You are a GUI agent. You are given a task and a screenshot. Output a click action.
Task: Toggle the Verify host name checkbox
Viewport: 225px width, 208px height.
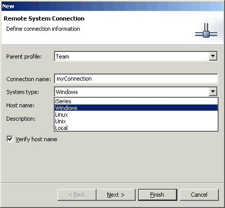(10, 139)
